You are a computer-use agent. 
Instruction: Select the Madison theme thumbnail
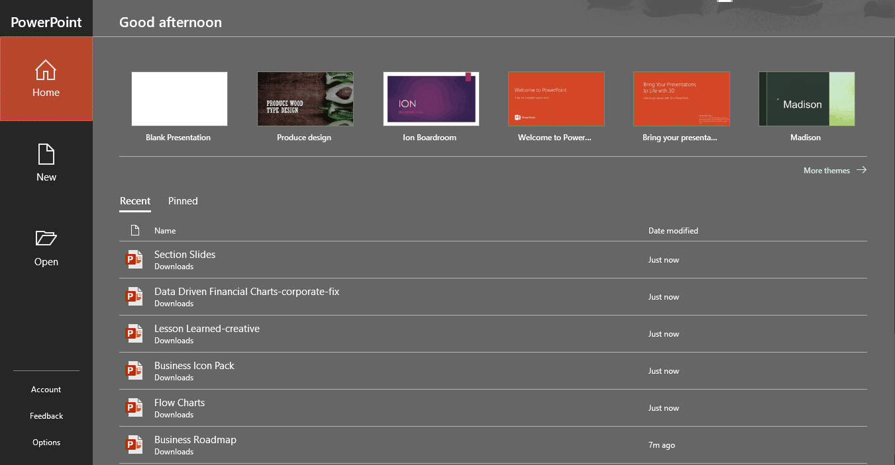(806, 99)
